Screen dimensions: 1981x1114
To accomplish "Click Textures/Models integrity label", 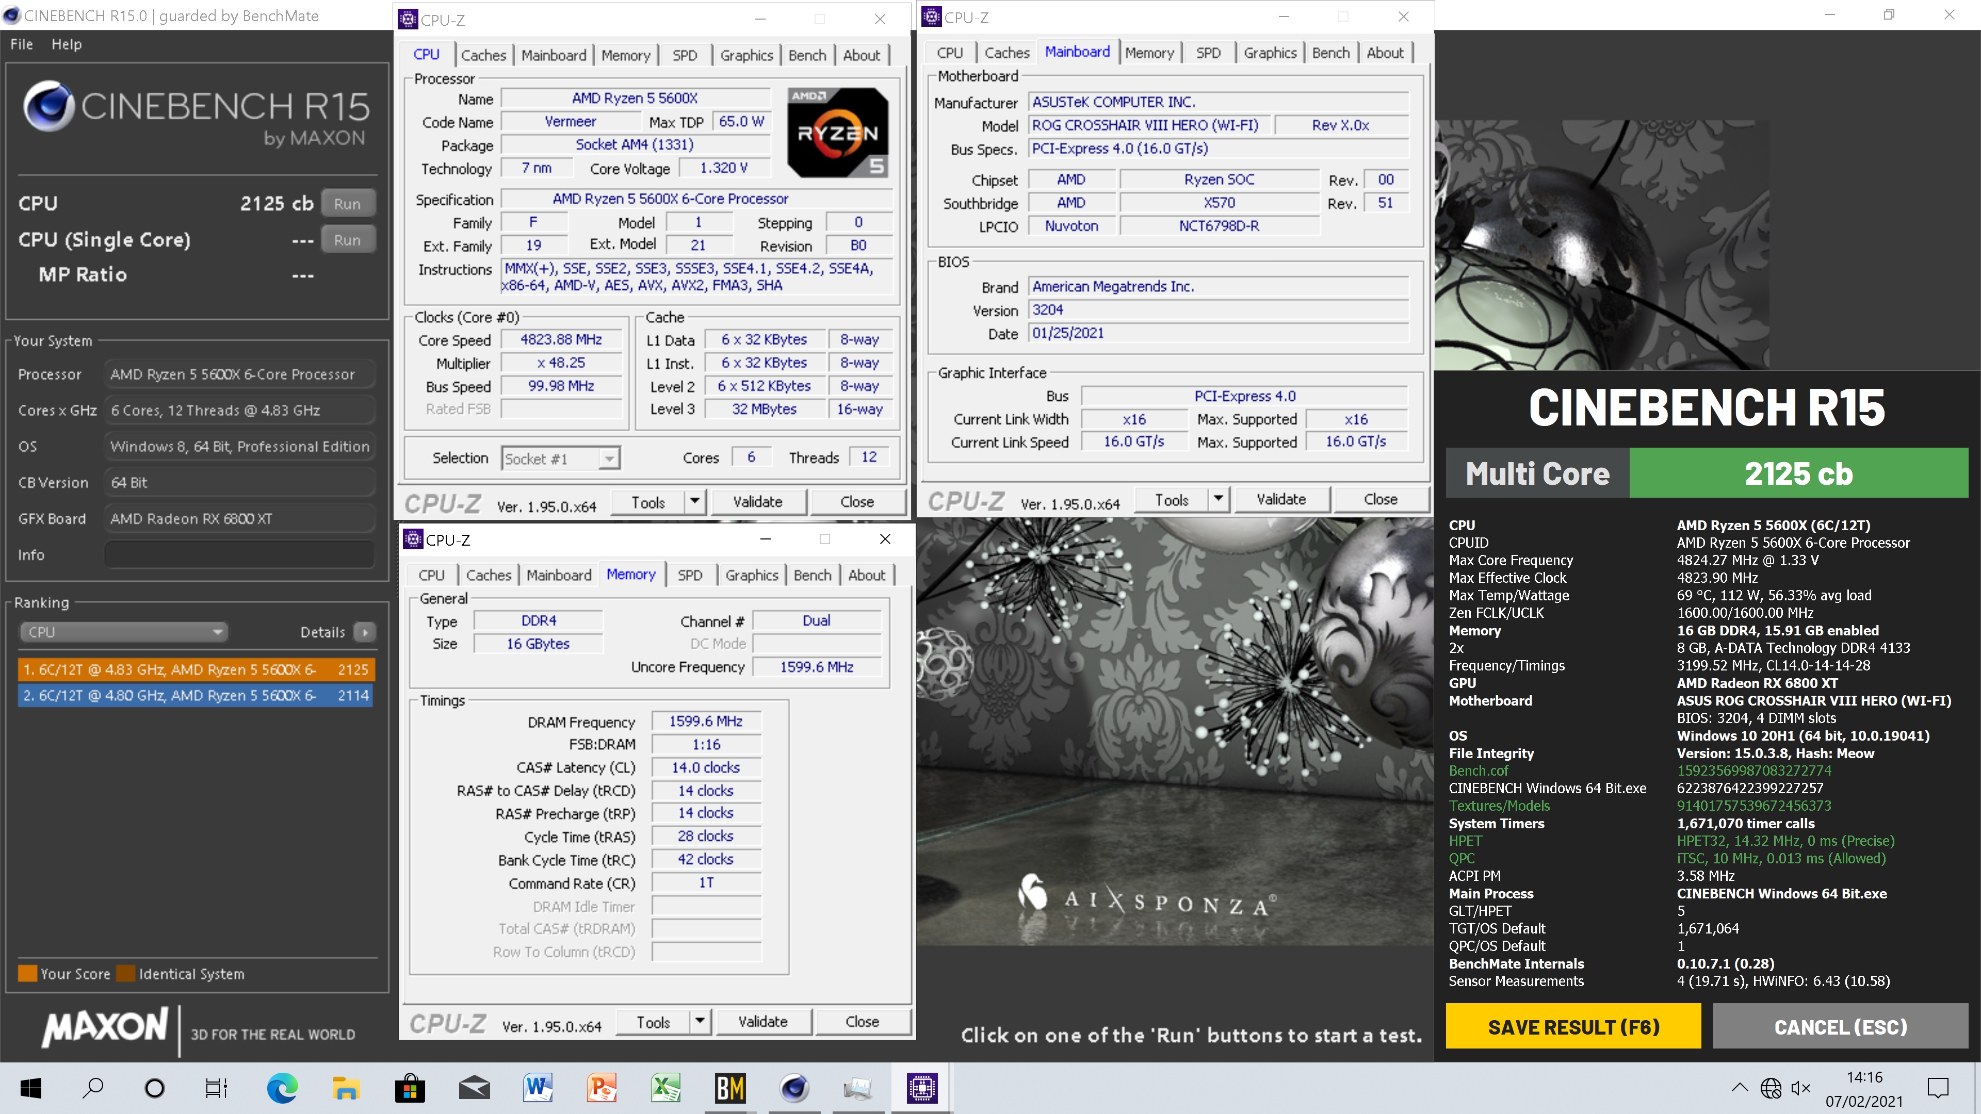I will point(1499,806).
